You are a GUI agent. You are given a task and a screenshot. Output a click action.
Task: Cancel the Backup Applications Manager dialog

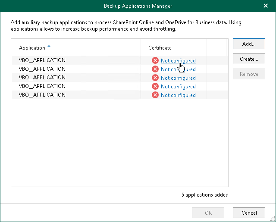pos(249,213)
